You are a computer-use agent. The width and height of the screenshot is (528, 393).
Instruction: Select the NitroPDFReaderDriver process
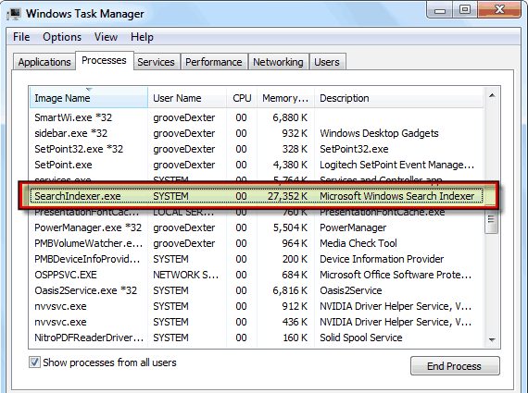(x=257, y=338)
